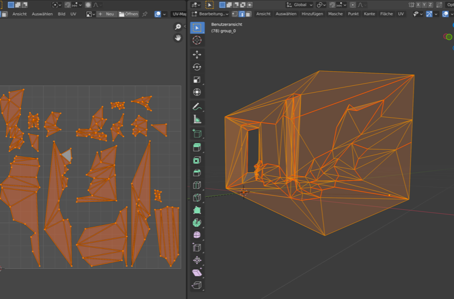Viewport: 454px width, 299px height.
Task: Click the hand pan icon in UV editor
Action: coord(178,38)
